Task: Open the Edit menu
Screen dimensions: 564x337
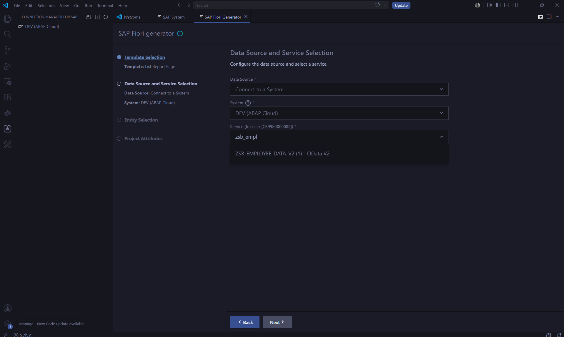Action: click(29, 6)
